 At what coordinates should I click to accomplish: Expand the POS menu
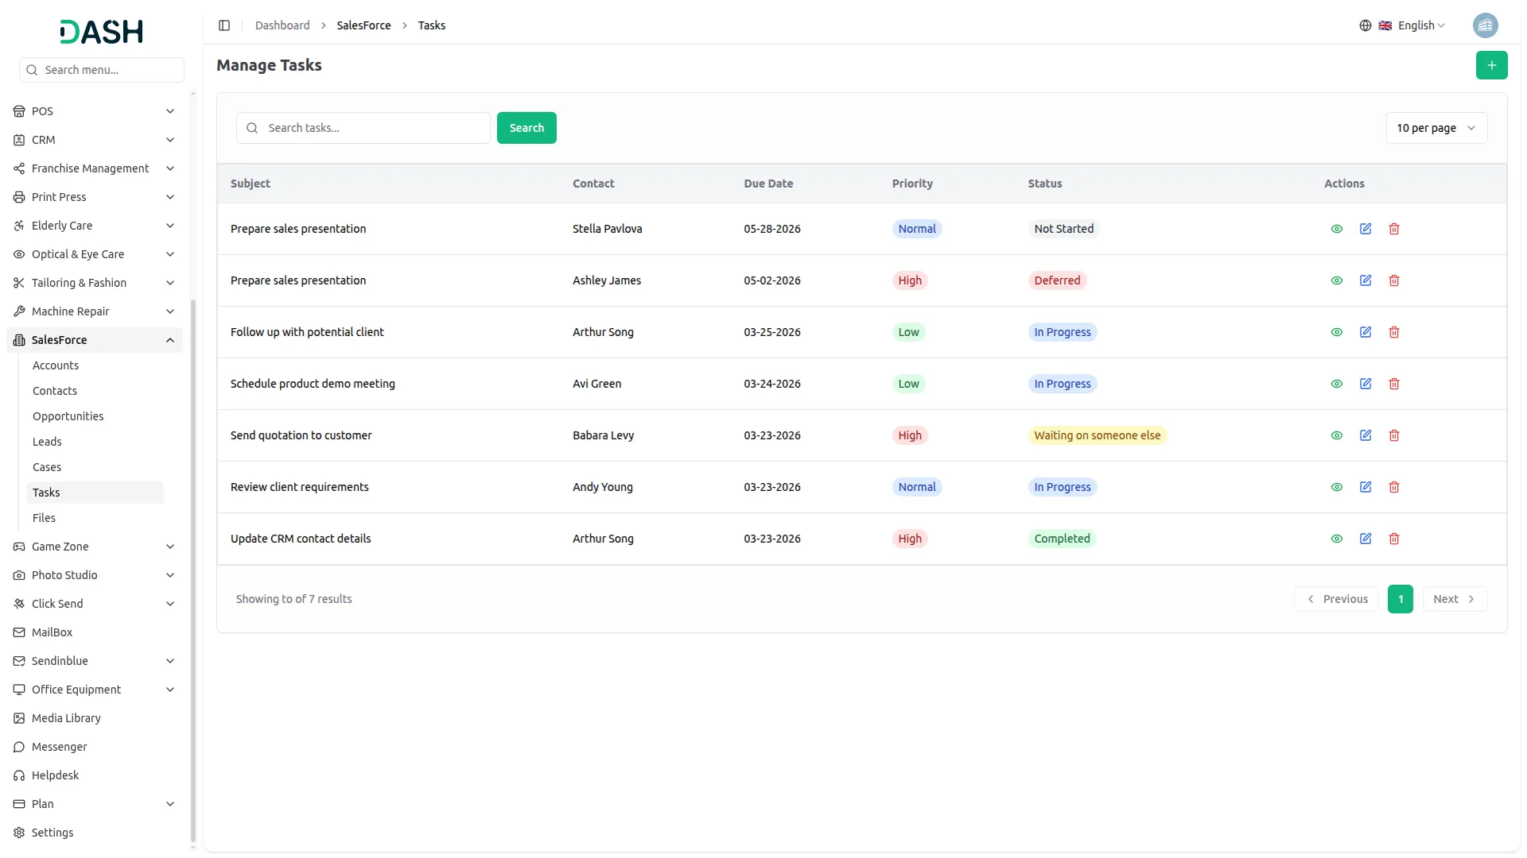pyautogui.click(x=94, y=111)
